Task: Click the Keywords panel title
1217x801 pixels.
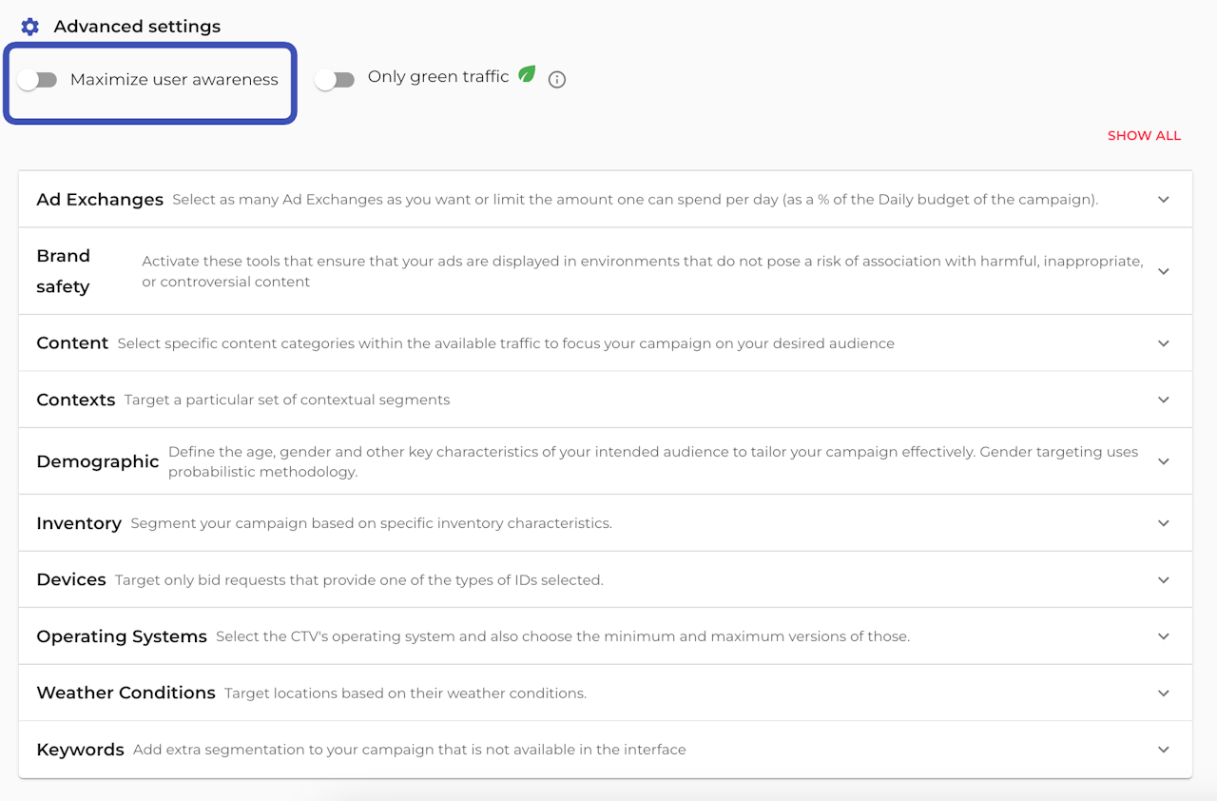Action: click(x=80, y=750)
